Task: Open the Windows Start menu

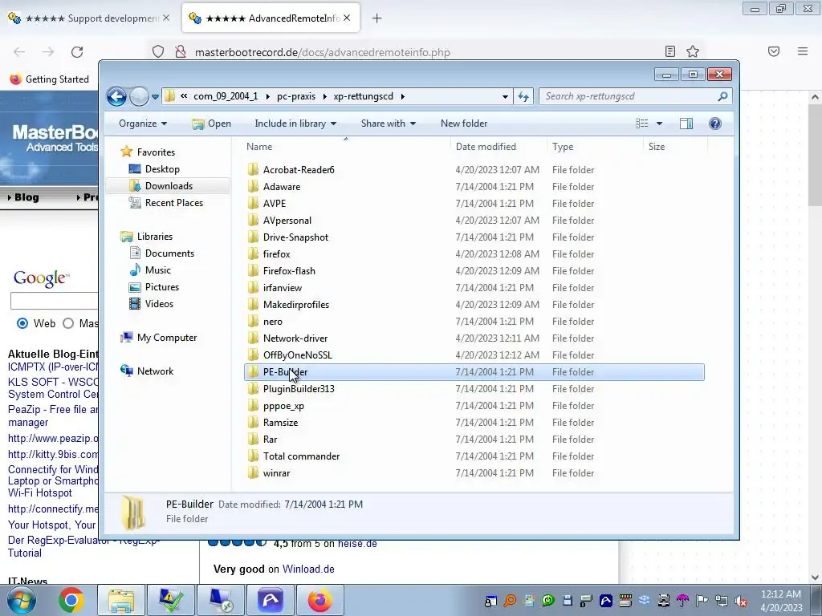Action: (x=22, y=600)
